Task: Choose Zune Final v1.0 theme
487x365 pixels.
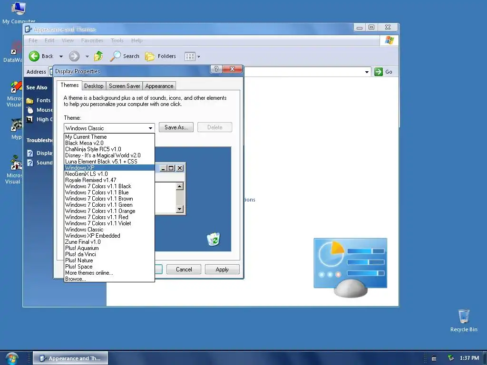Action: click(109, 242)
